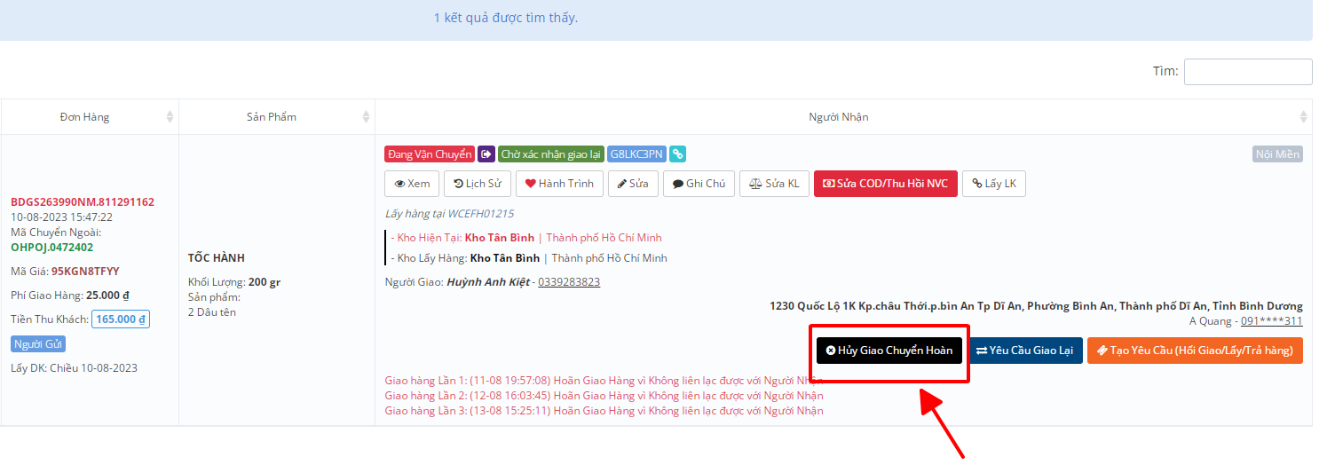Click Tạo Yêu Cầu (Hối Giao/Lấy/Trả hàng)
The height and width of the screenshot is (473, 1327).
(1195, 351)
